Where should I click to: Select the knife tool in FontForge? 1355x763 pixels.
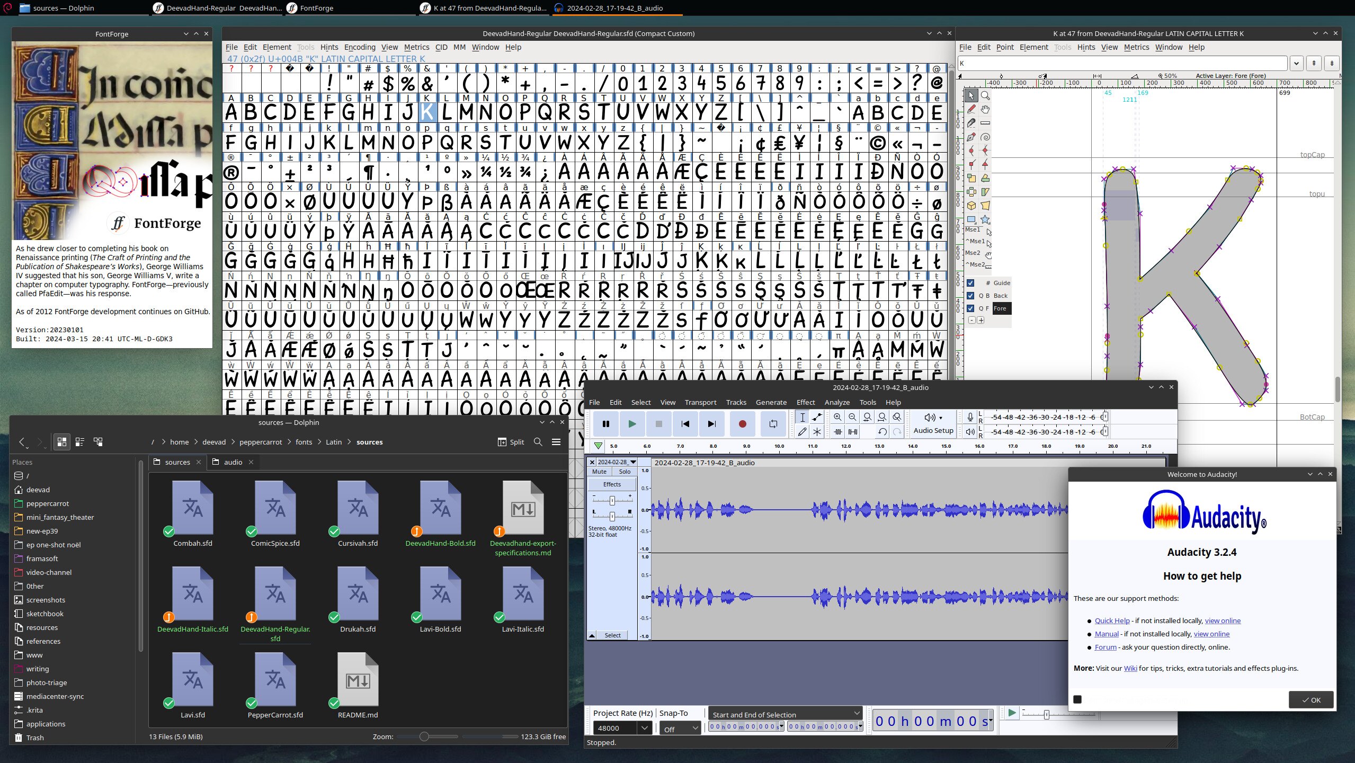(x=971, y=123)
